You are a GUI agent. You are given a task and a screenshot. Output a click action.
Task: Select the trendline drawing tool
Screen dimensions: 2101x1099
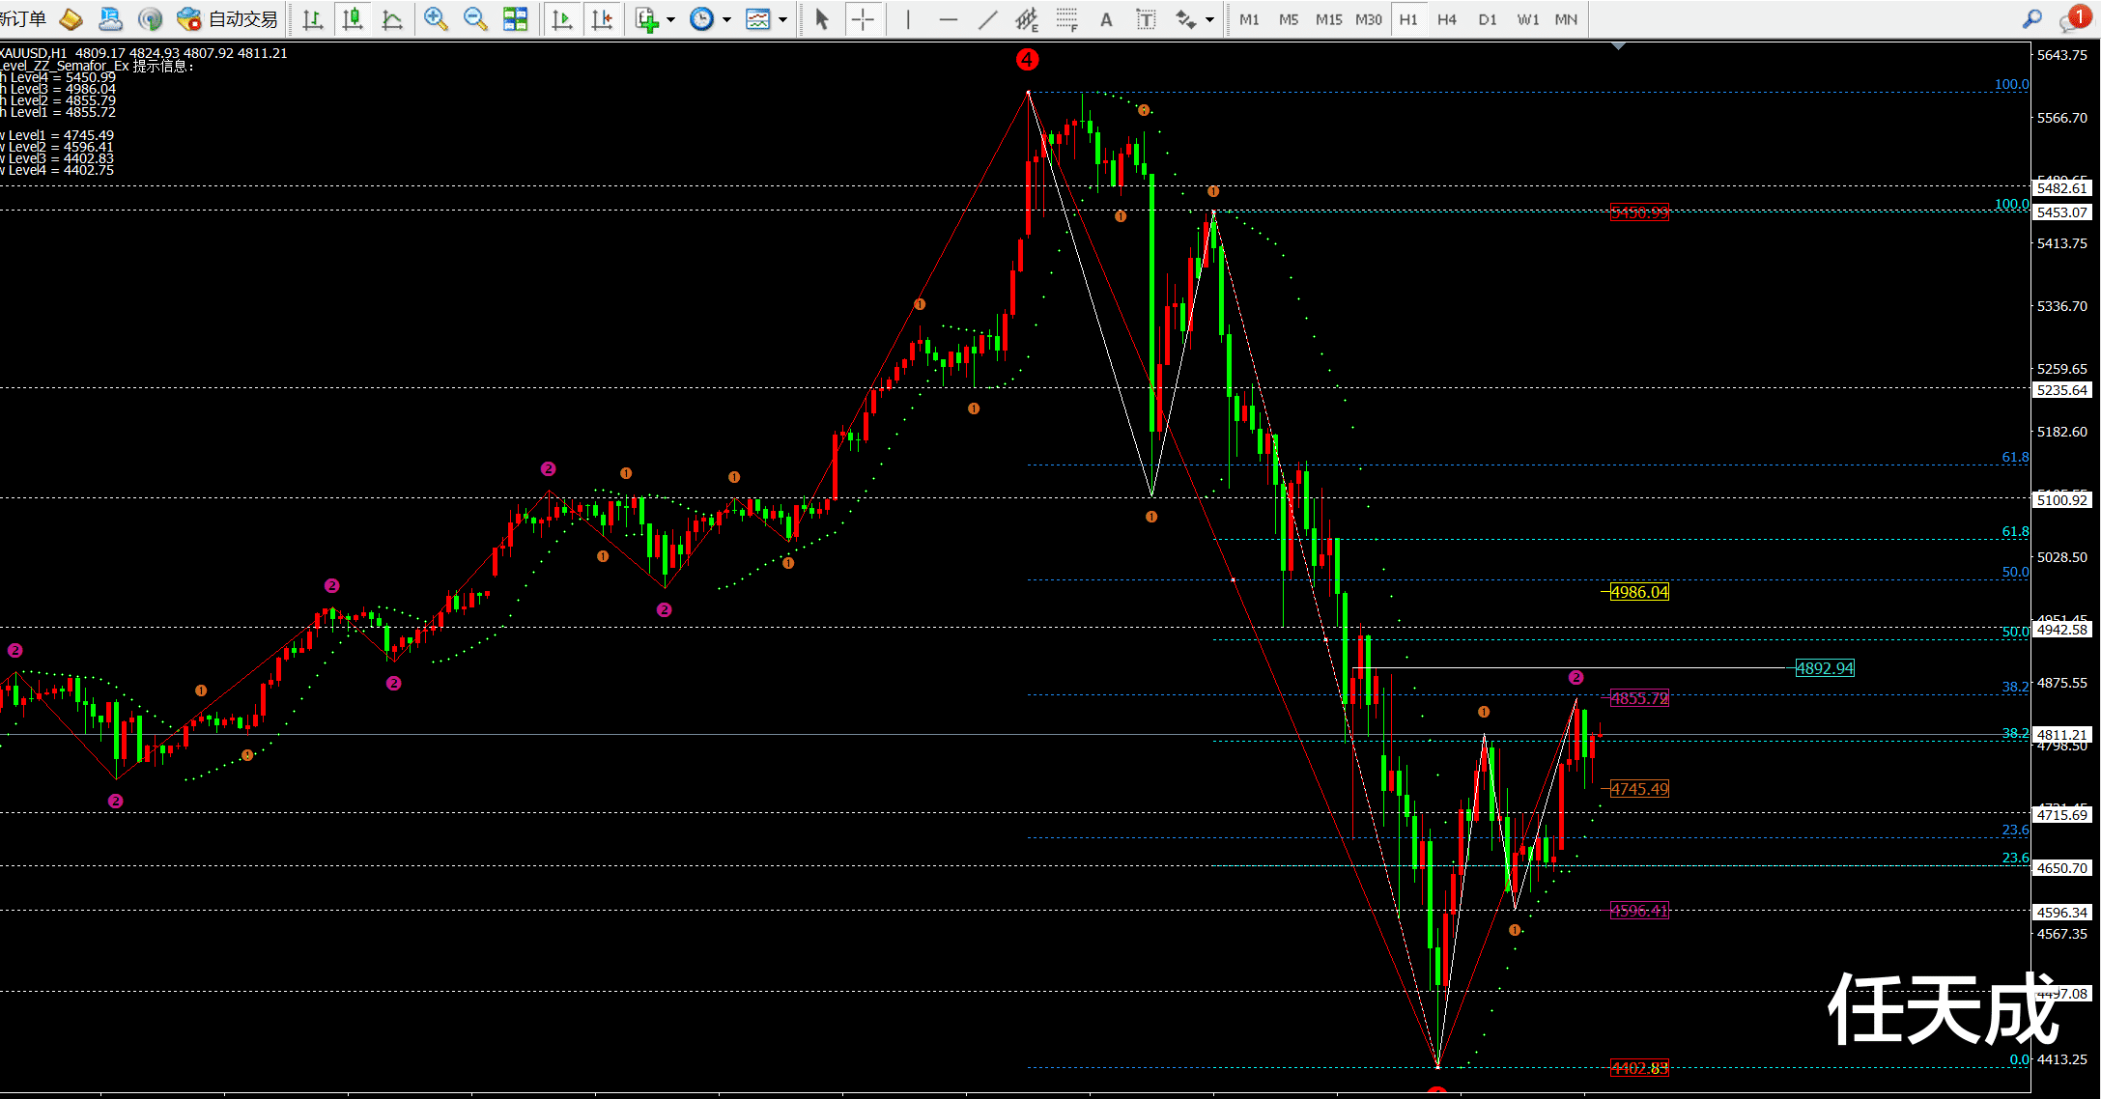point(987,19)
